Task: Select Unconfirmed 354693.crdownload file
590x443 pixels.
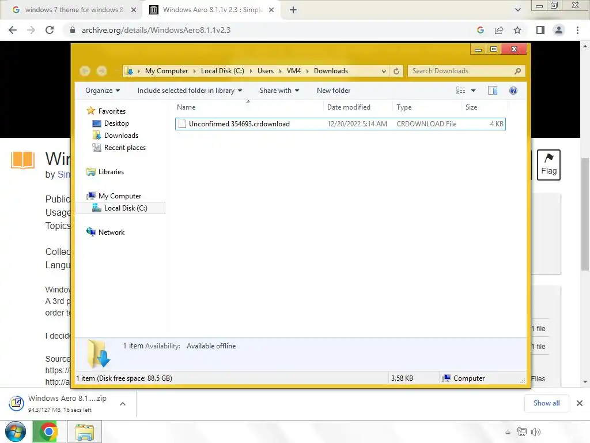Action: (x=340, y=124)
